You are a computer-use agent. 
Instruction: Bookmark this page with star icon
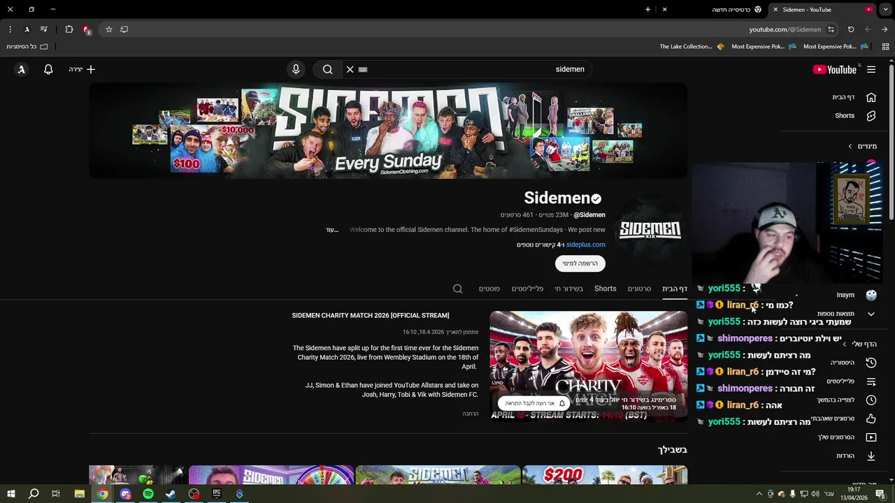[x=109, y=29]
